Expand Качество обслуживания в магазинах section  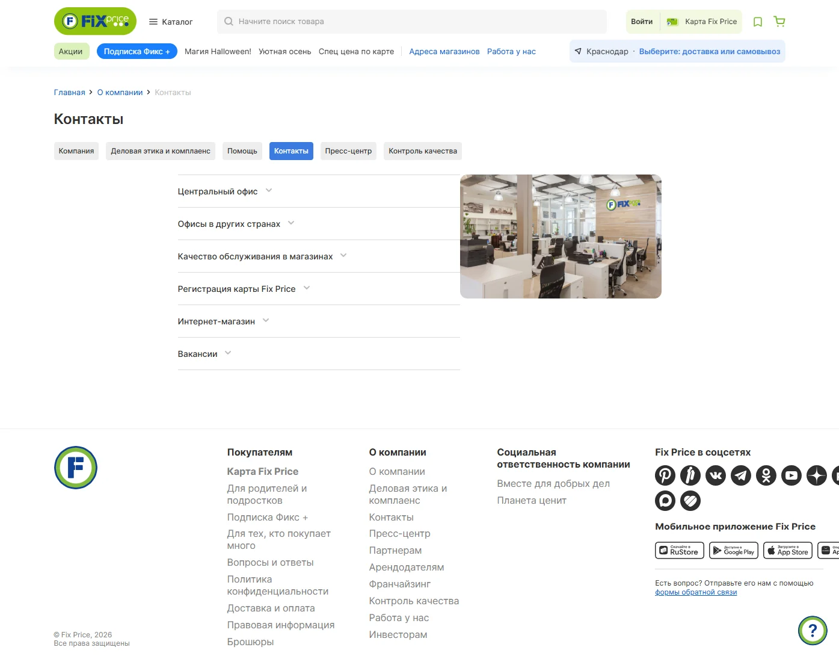click(x=319, y=256)
